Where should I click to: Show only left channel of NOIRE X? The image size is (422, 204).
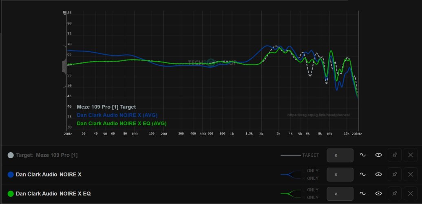[x=310, y=171]
